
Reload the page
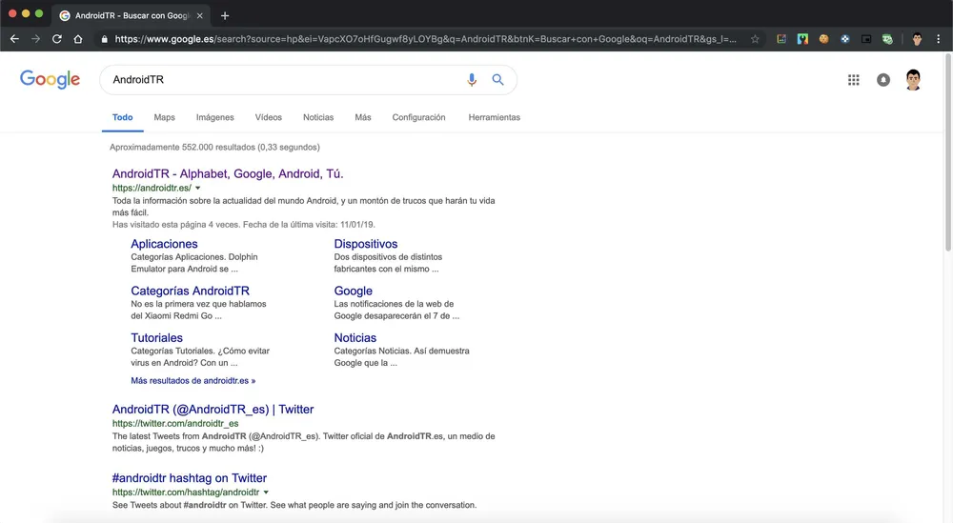point(56,39)
